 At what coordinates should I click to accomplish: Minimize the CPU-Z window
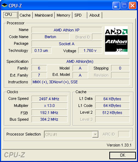116,6
